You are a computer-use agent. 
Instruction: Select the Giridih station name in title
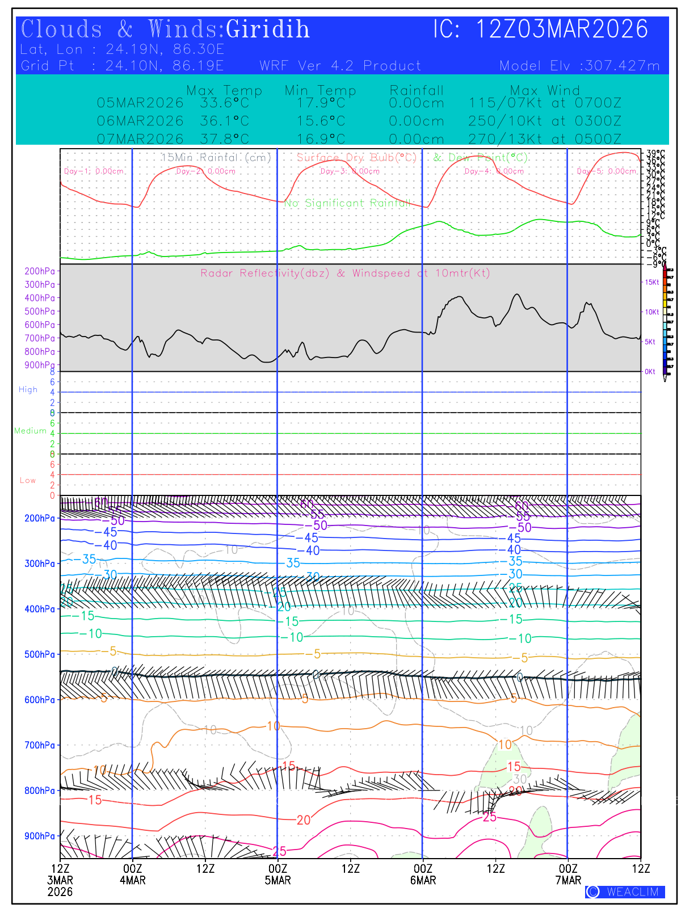coord(268,30)
